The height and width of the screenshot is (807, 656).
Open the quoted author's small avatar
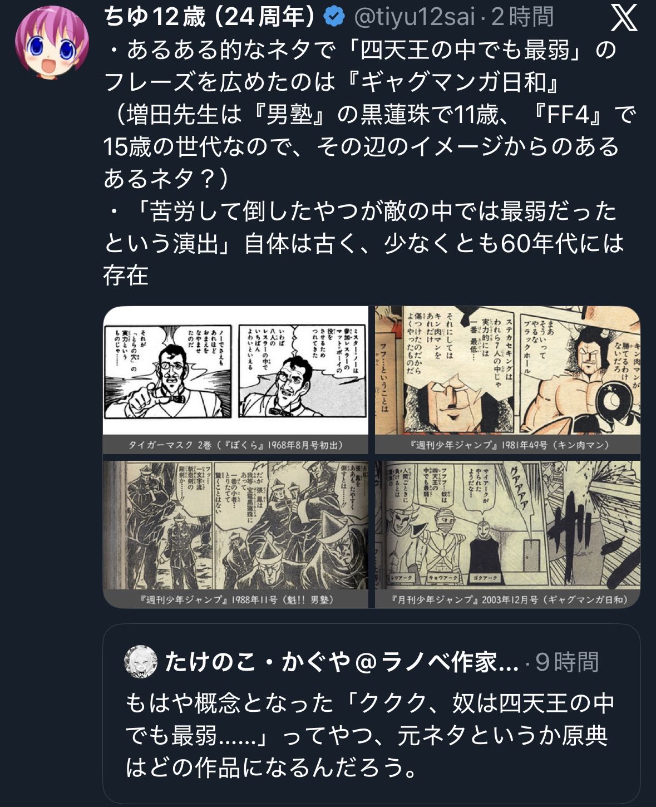(140, 662)
